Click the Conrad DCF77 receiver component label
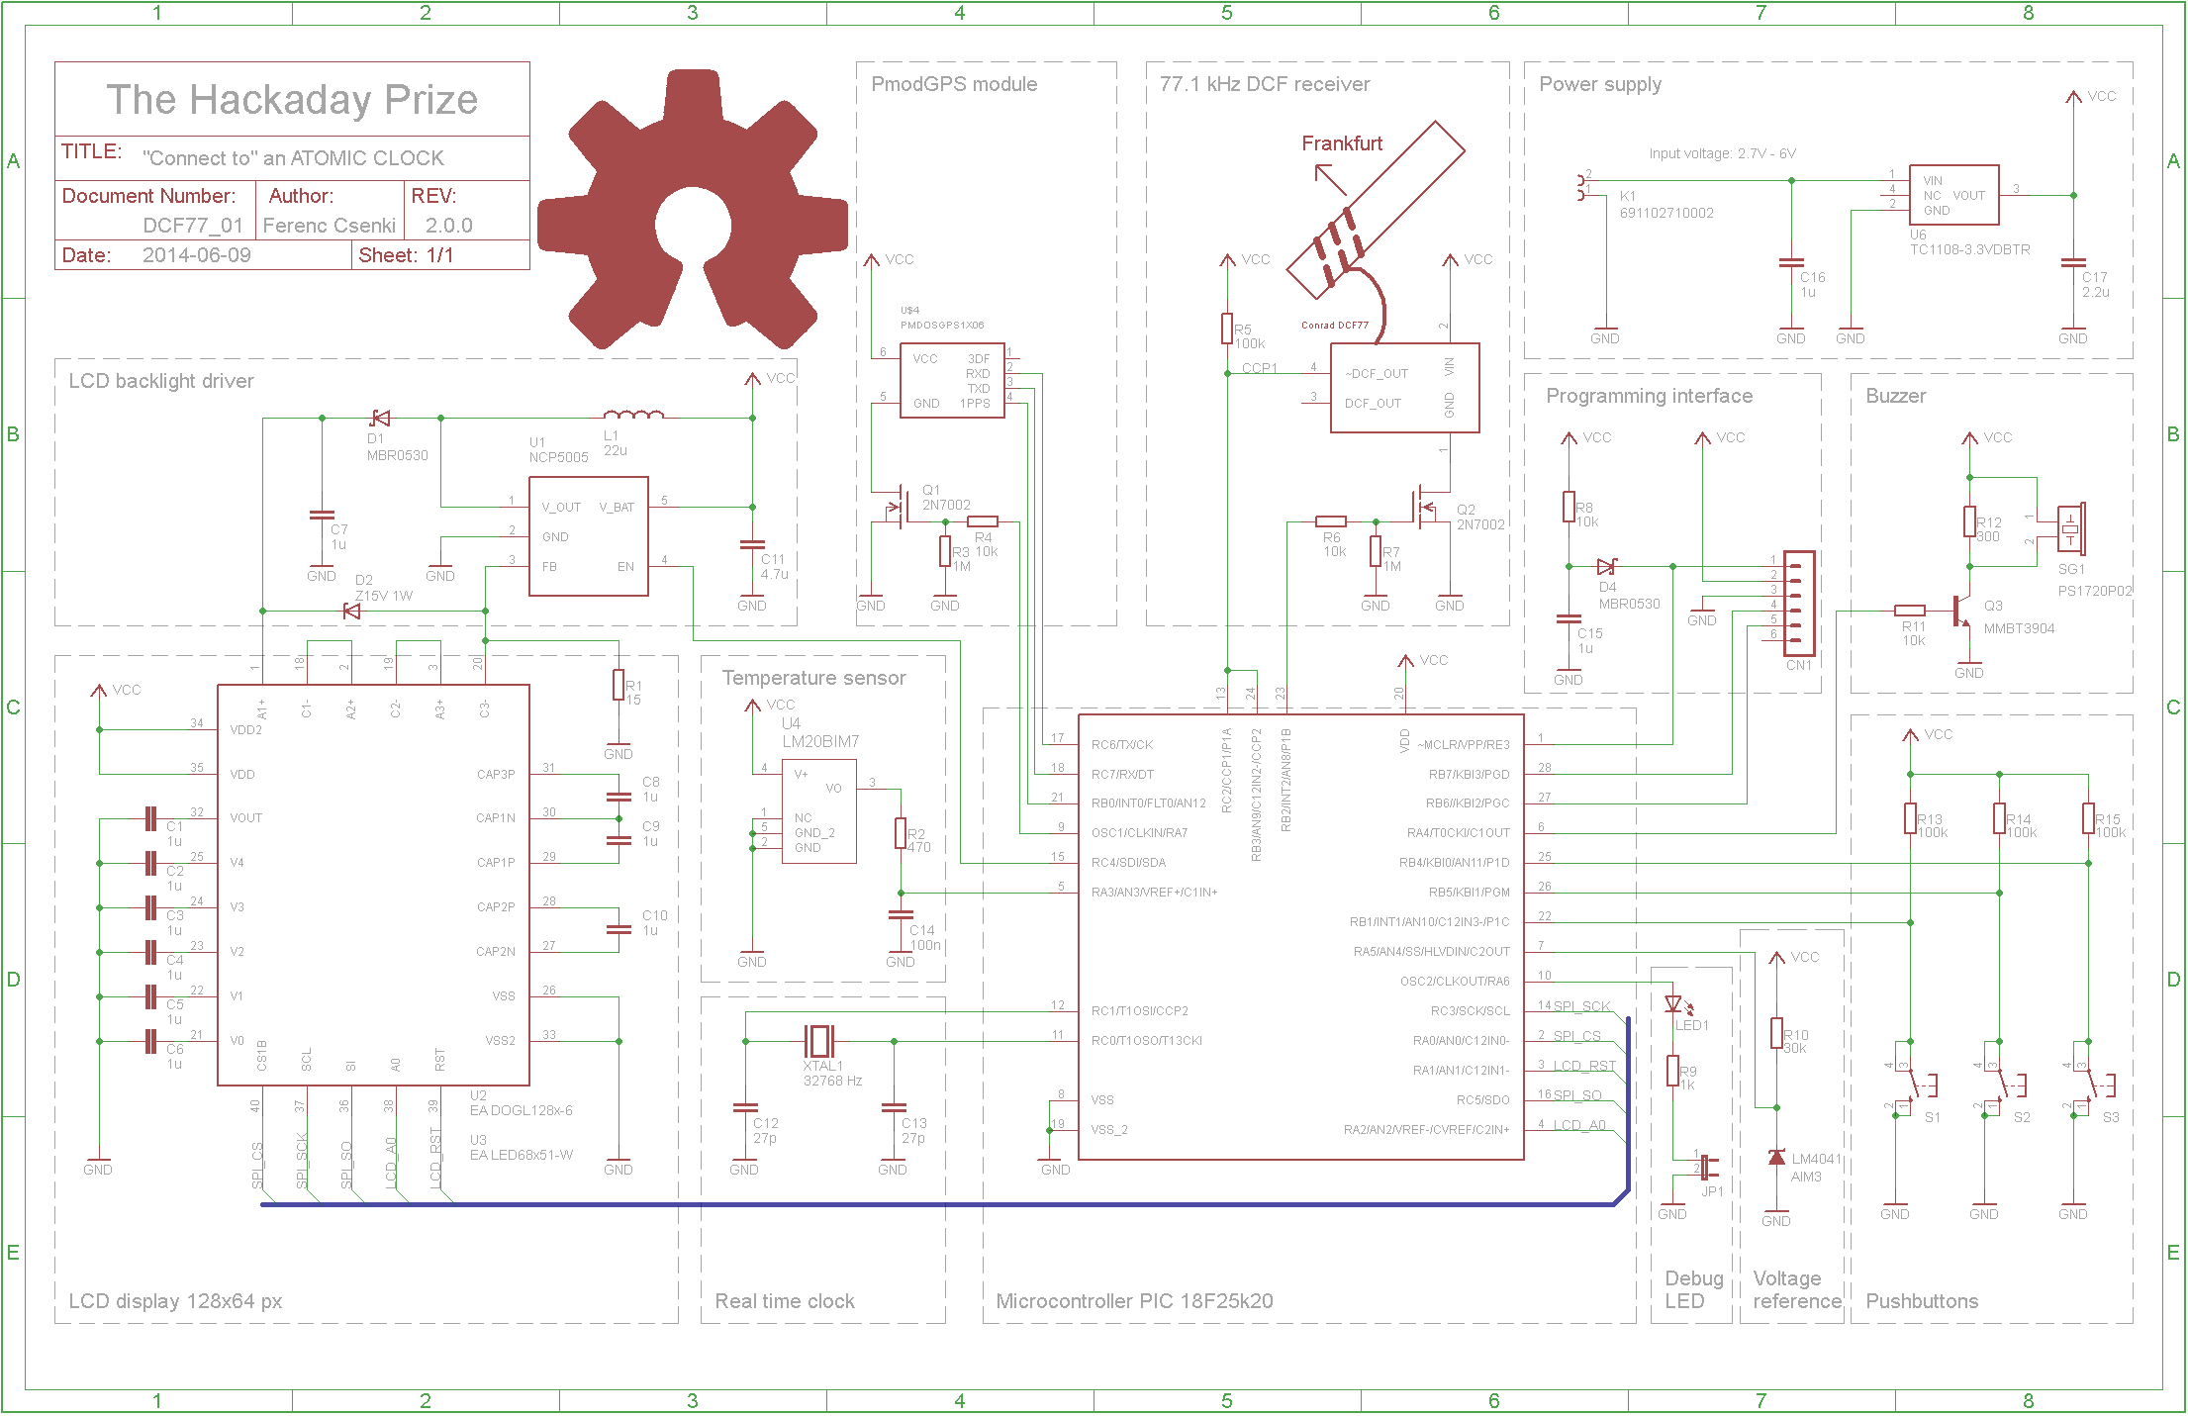The width and height of the screenshot is (2188, 1416). [x=1332, y=324]
